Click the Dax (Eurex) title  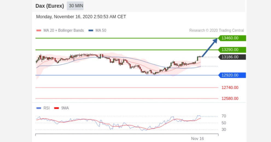pos(49,6)
